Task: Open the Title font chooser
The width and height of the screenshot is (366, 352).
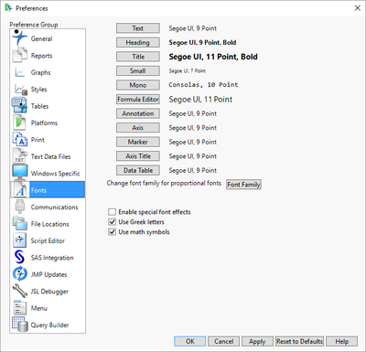Action: tap(138, 57)
